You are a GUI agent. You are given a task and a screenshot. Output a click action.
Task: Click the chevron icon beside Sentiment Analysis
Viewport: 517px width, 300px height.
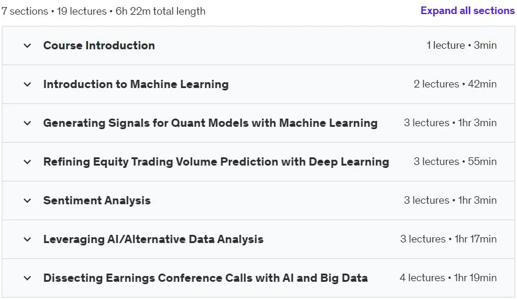tap(28, 201)
